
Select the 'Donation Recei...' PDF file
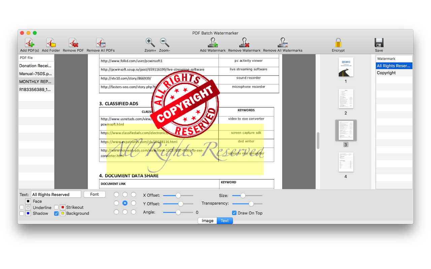pyautogui.click(x=36, y=66)
